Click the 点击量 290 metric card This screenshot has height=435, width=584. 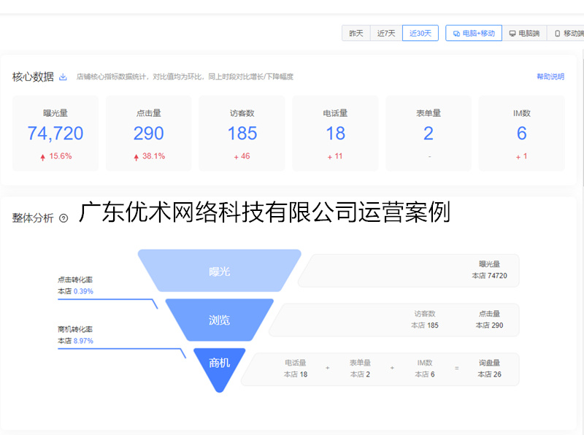(149, 134)
